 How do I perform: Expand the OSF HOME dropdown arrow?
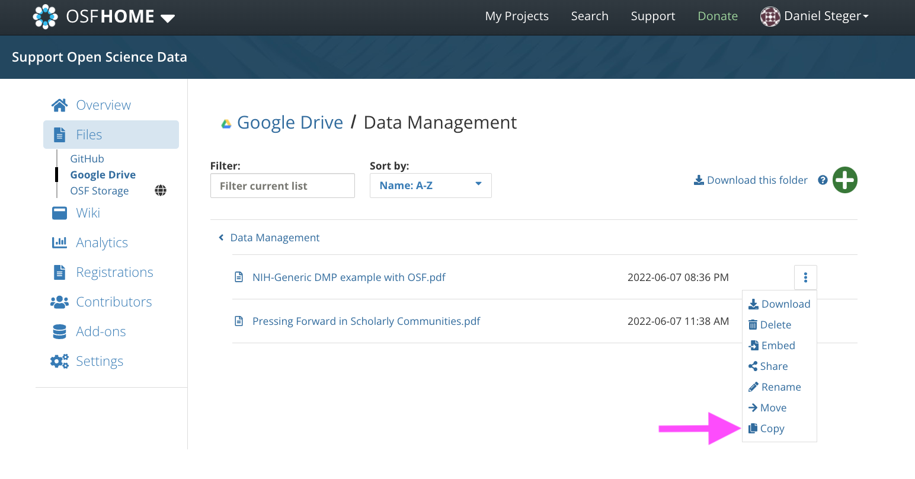pyautogui.click(x=168, y=18)
